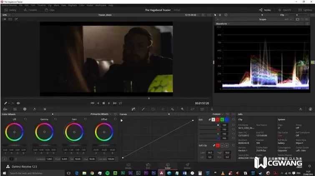Open the RGB Mixer palette
The image size is (315, 176).
35,109
